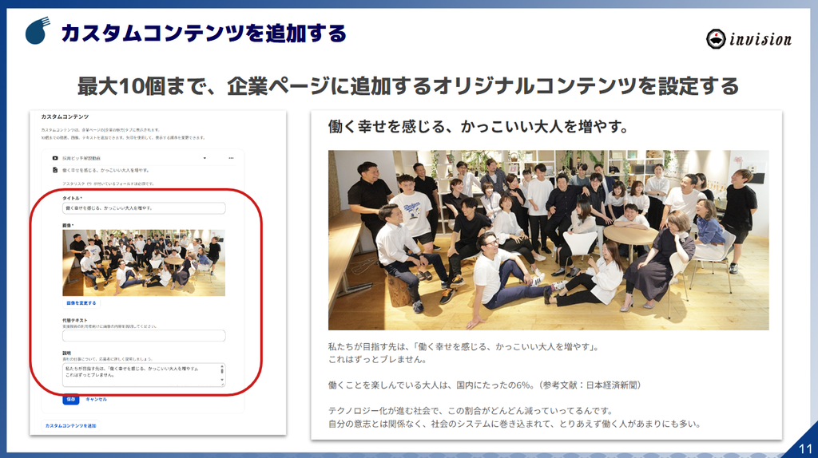818x458 pixels.
Task: Click the sentence mentioning 日本経済新聞
Action: [485, 385]
